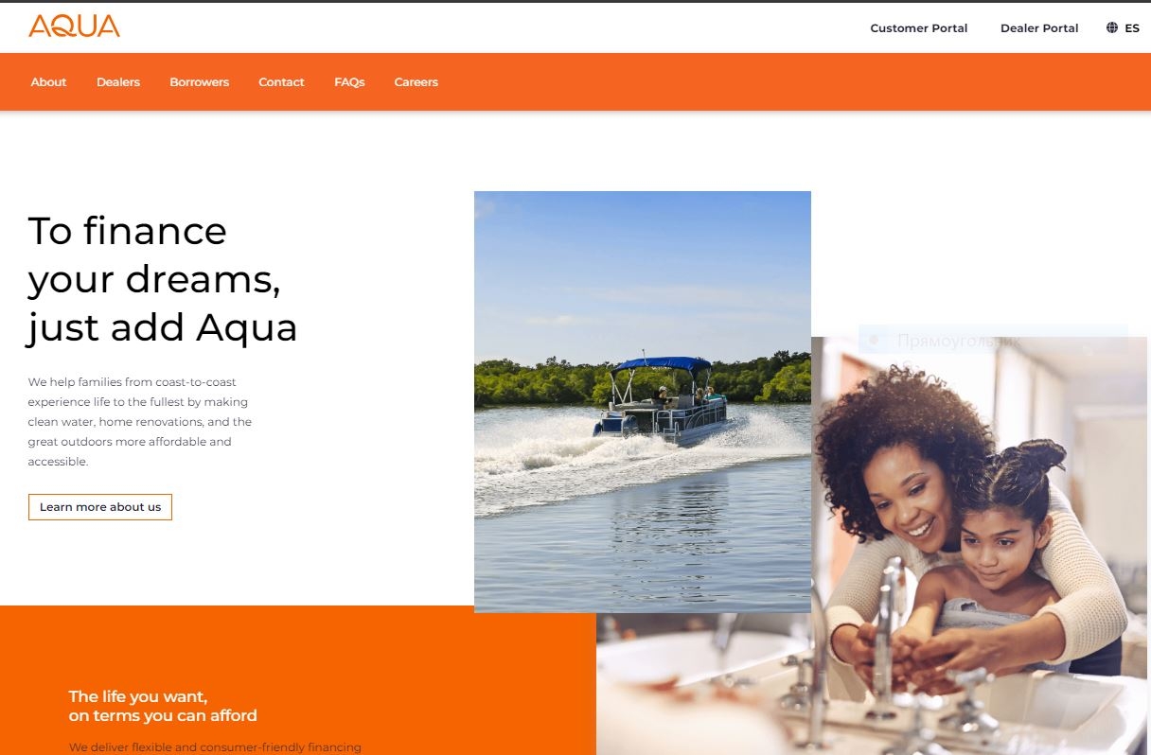
Task: Click the pontoon boat photo
Action: (642, 401)
